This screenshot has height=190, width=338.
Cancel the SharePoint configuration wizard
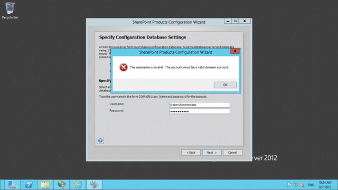coord(232,153)
